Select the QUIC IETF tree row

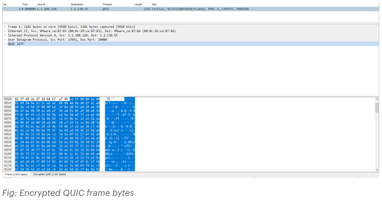191,44
